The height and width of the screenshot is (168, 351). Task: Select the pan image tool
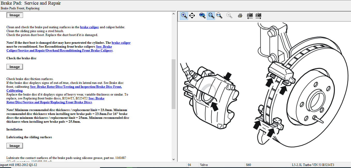point(192,16)
